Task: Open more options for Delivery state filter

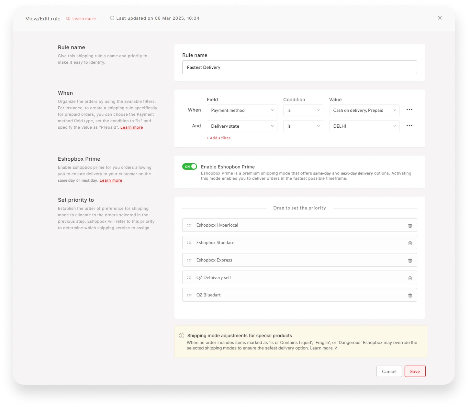Action: pyautogui.click(x=409, y=126)
